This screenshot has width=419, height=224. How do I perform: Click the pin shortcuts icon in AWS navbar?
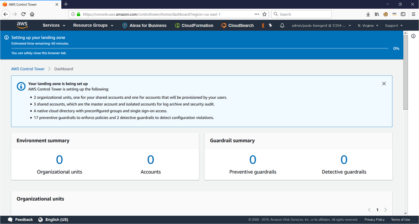click(270, 25)
